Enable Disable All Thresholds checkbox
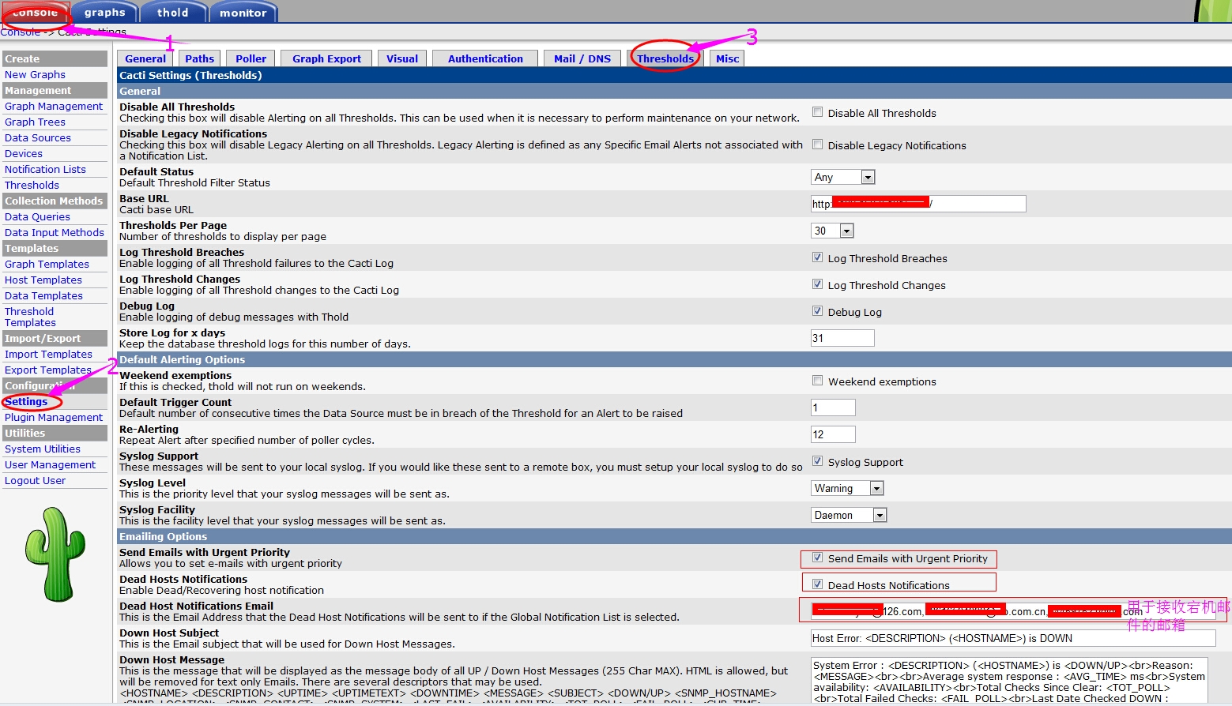 (818, 112)
